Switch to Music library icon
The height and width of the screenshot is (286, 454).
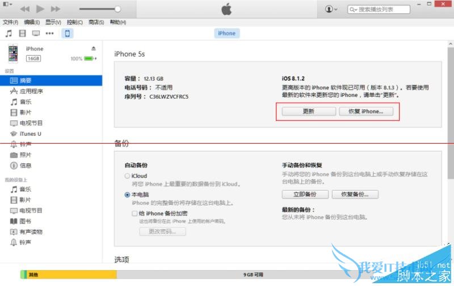tap(9, 33)
